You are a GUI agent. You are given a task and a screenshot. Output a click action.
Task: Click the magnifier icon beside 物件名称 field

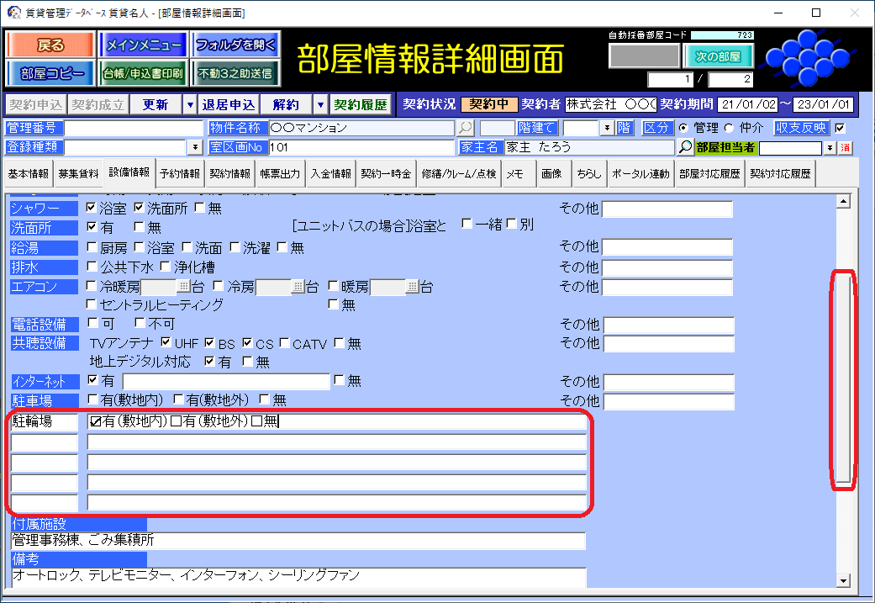[465, 129]
